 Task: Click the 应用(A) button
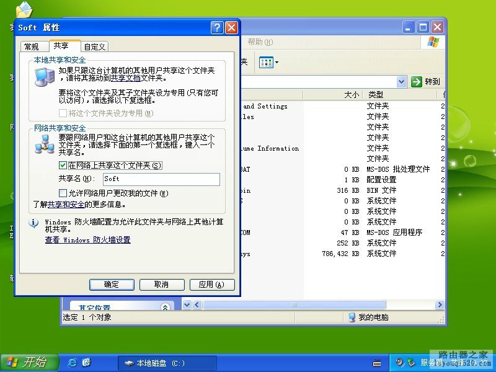pos(212,285)
